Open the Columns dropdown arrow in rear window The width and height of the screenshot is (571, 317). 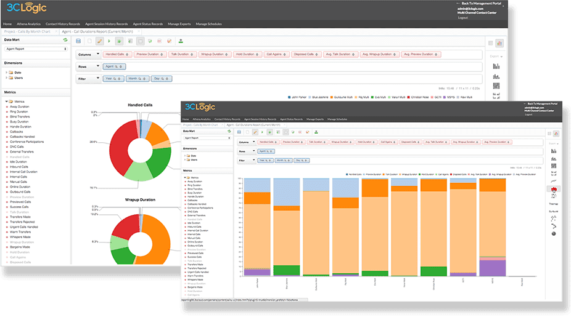(99, 54)
